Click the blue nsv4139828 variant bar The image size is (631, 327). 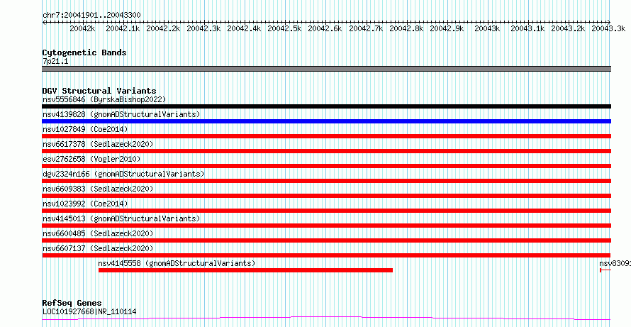coord(326,121)
